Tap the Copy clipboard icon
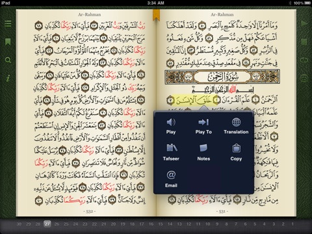The width and height of the screenshot is (312, 234). point(236,148)
